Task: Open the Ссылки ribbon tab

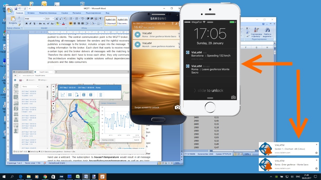Action: [x=64, y=13]
